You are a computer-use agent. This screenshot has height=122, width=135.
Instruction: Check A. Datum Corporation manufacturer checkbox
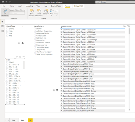point(35,31)
